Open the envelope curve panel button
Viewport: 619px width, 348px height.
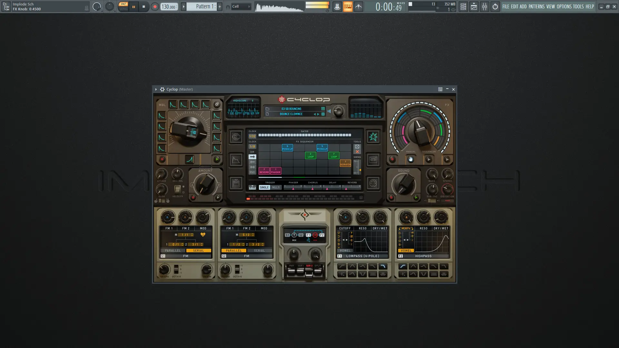[236, 160]
